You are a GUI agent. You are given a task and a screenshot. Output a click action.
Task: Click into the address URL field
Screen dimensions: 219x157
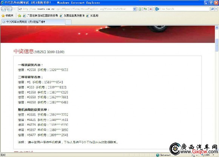tap(76, 9)
